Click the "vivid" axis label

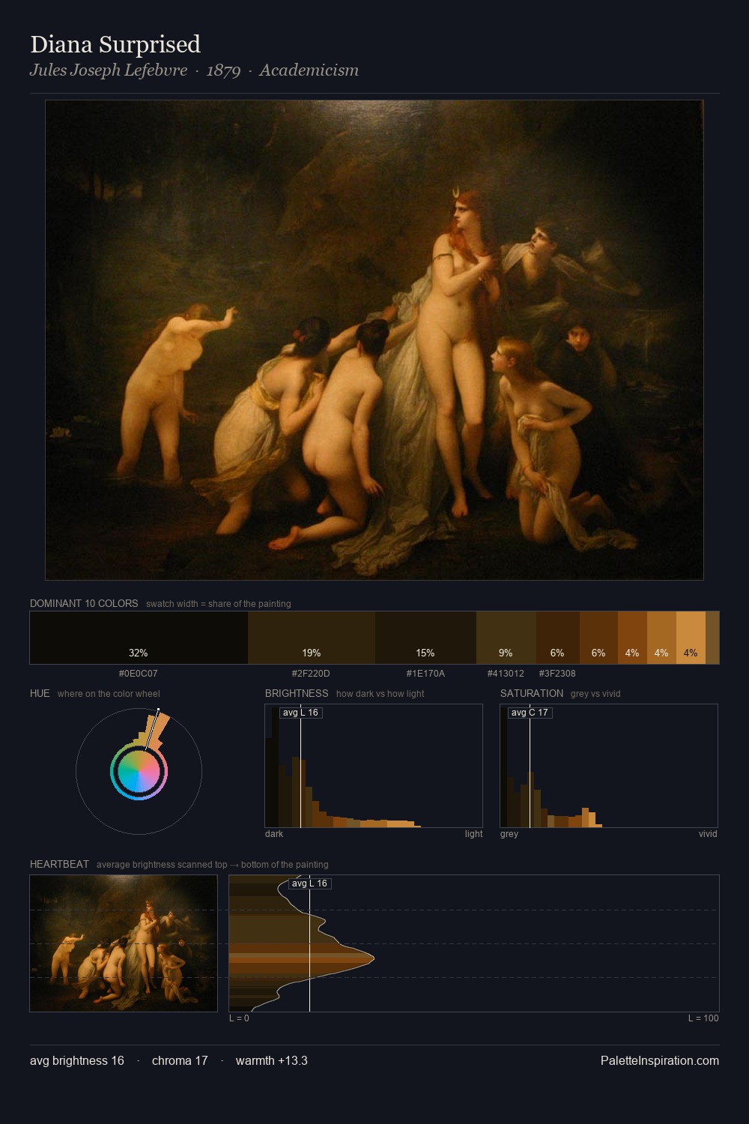708,834
